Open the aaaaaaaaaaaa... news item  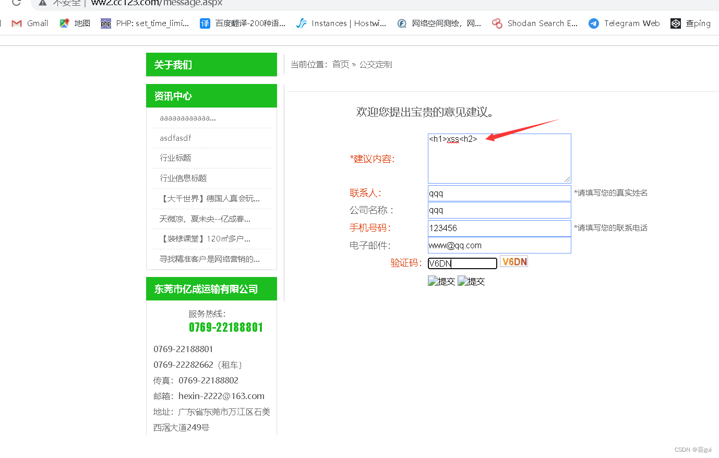tap(188, 118)
